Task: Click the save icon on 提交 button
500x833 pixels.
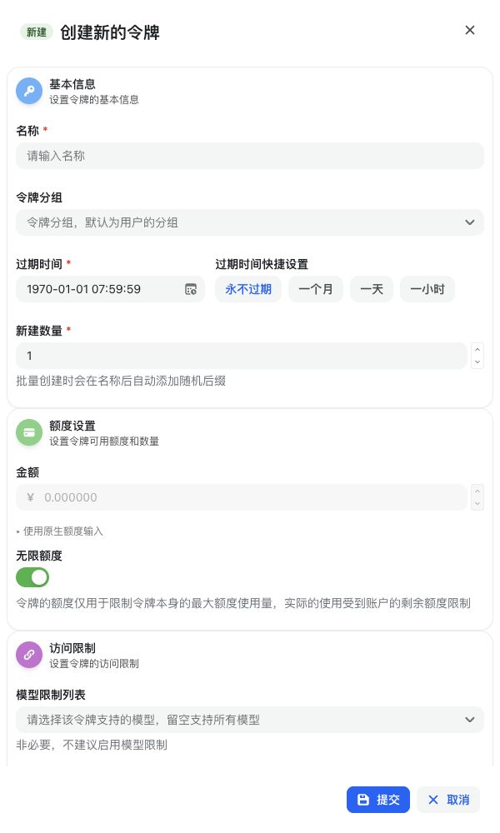Action: click(x=363, y=800)
